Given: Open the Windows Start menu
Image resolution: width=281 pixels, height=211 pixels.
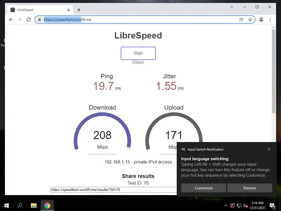Looking at the screenshot, I should (x=7, y=206).
